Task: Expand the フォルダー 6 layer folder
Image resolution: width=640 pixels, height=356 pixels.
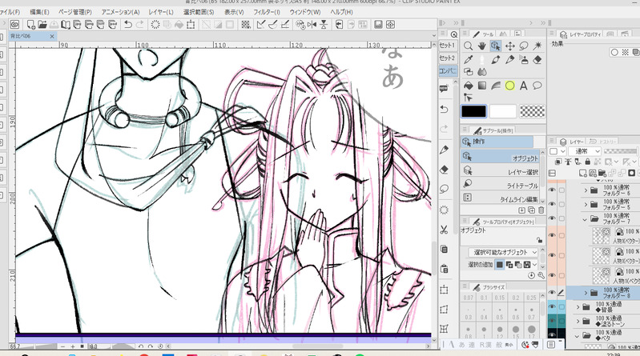Action: tap(586, 190)
